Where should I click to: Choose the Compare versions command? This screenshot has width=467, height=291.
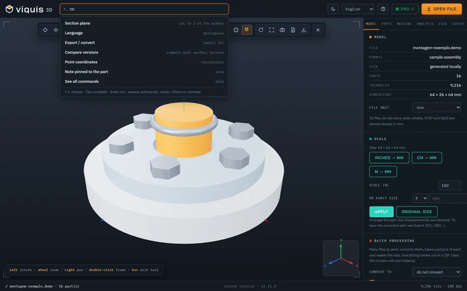coord(144,52)
